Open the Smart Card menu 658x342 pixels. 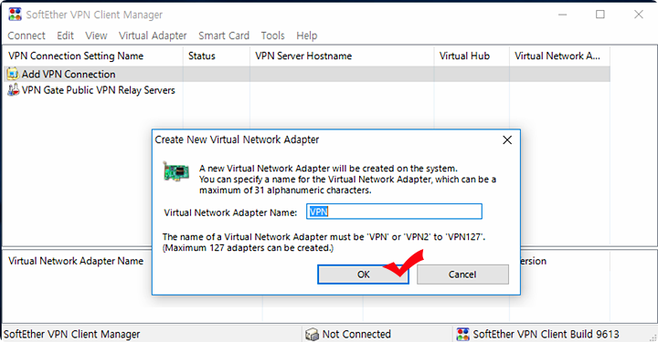[224, 36]
